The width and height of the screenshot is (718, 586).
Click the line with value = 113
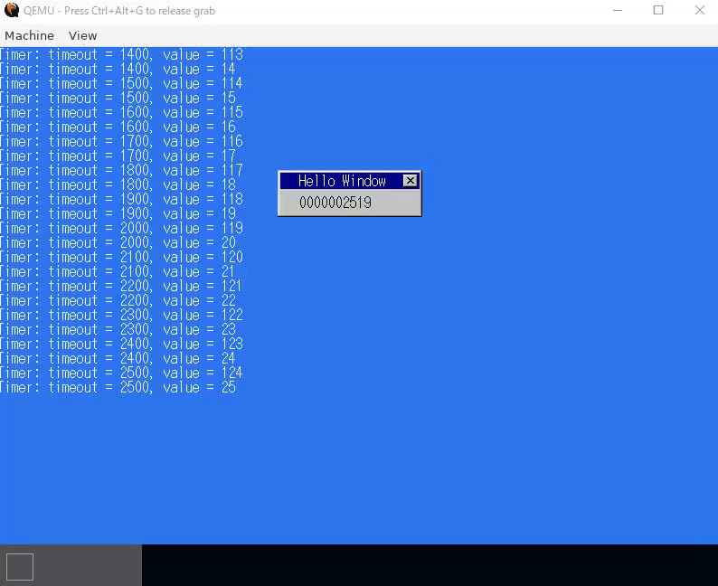coord(121,55)
